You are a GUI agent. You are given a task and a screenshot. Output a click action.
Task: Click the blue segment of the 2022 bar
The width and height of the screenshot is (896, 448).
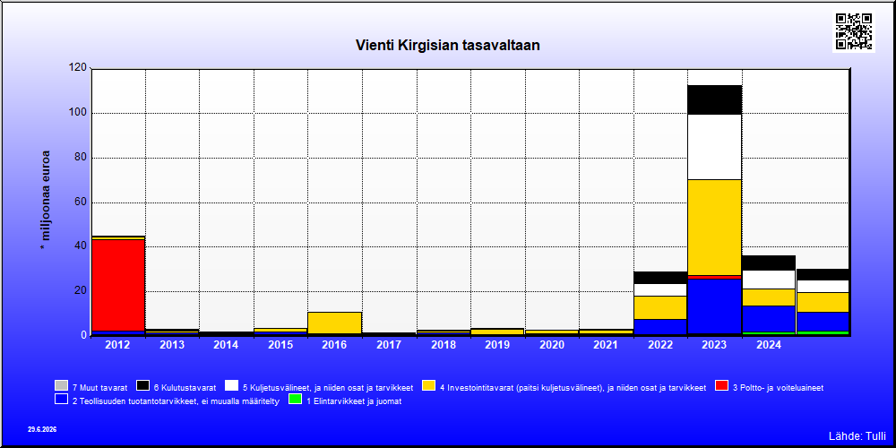[660, 327]
